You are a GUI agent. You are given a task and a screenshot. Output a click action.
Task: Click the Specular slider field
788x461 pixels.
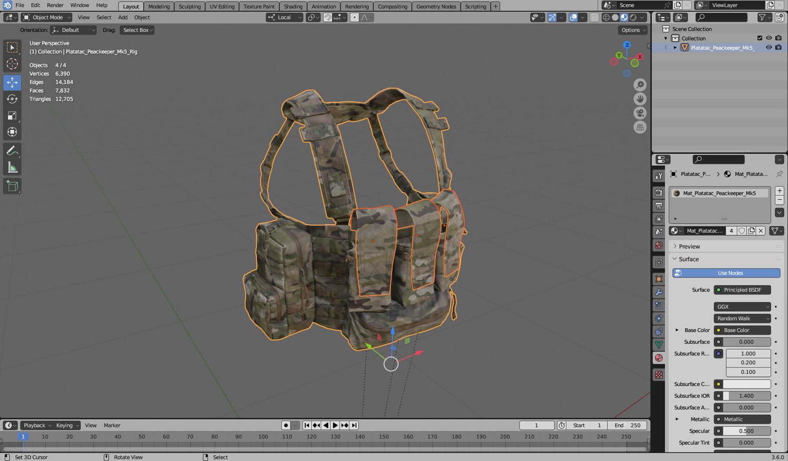pyautogui.click(x=746, y=431)
